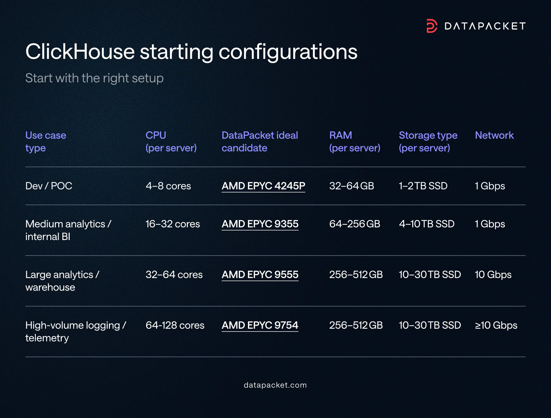Visit the datapacket.com footer link
This screenshot has width=551, height=418.
coord(275,385)
